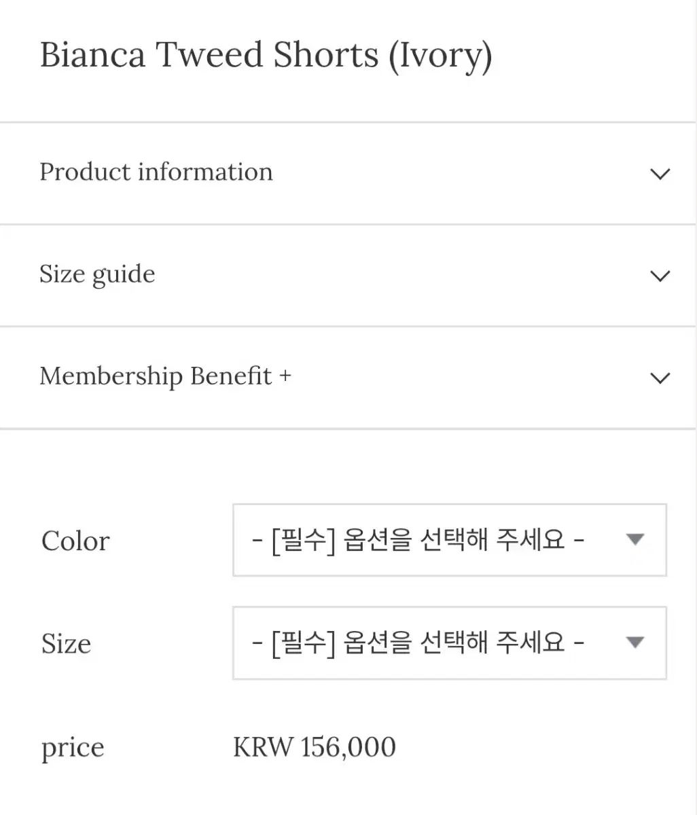Click the plus sign after Membership Benefit
Screen dimensions: 697x815
point(285,376)
